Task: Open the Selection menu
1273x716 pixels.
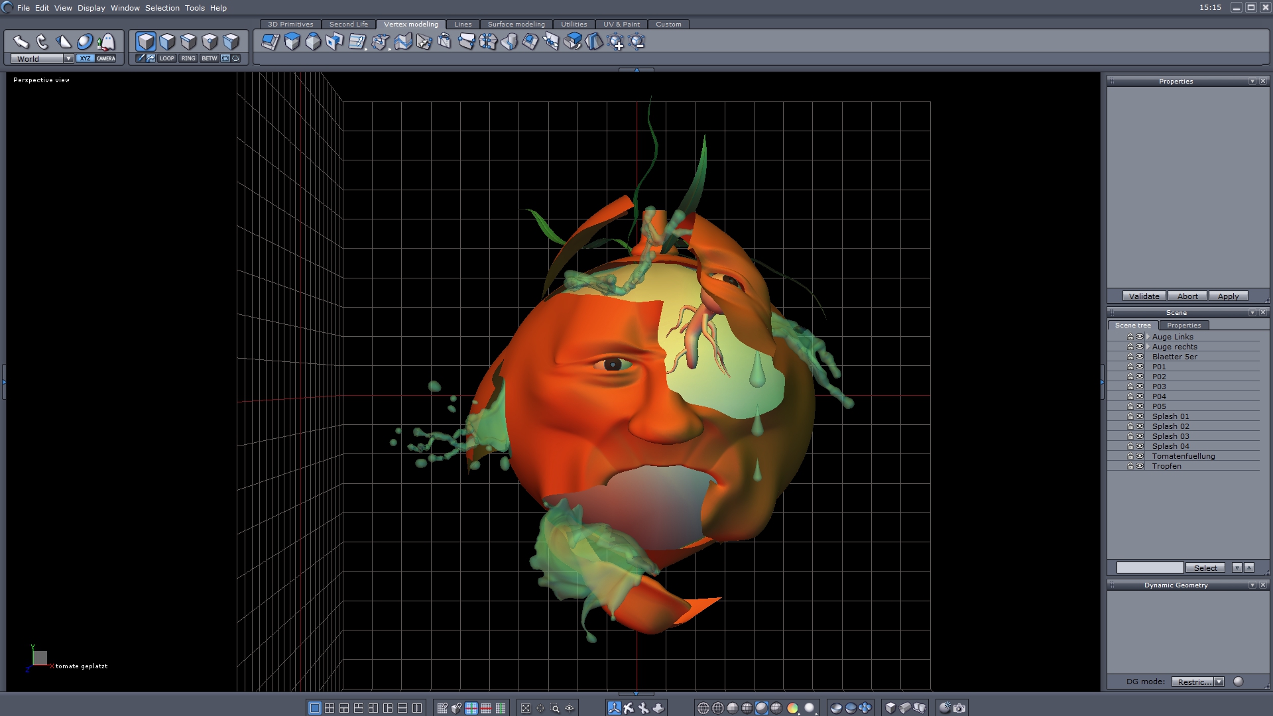Action: [x=162, y=8]
